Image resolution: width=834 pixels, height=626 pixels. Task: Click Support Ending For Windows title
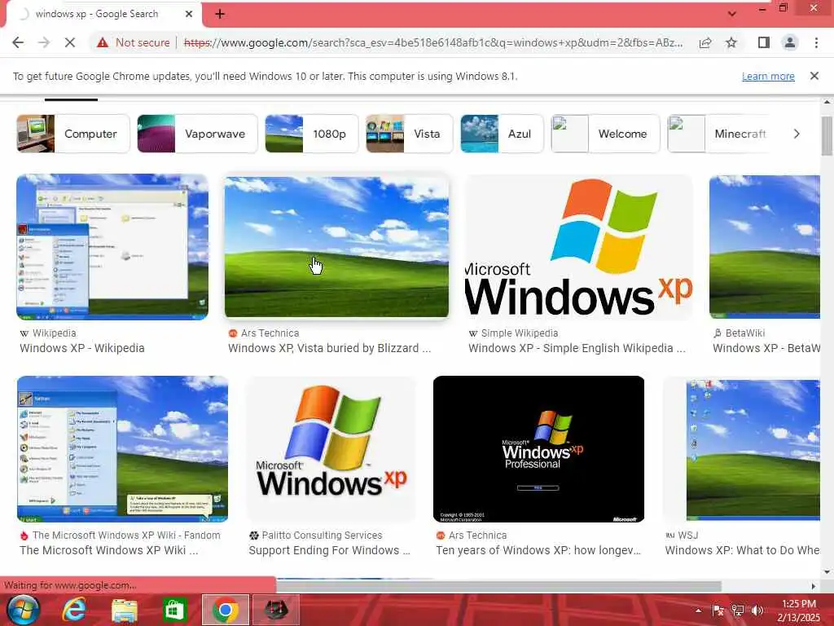329,550
